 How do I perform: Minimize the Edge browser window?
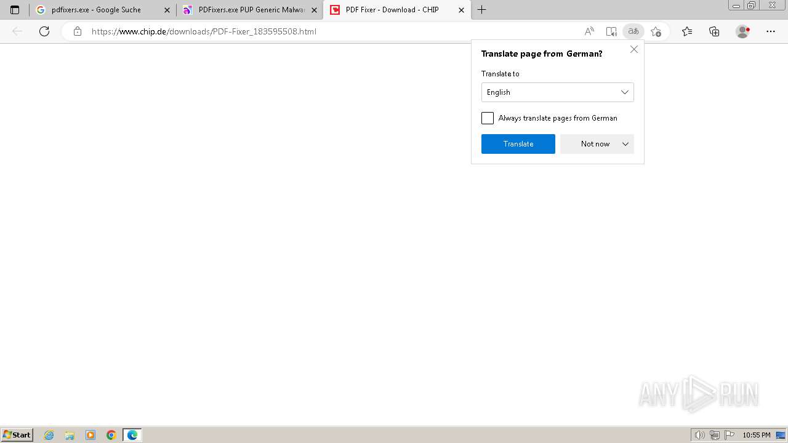(x=736, y=6)
